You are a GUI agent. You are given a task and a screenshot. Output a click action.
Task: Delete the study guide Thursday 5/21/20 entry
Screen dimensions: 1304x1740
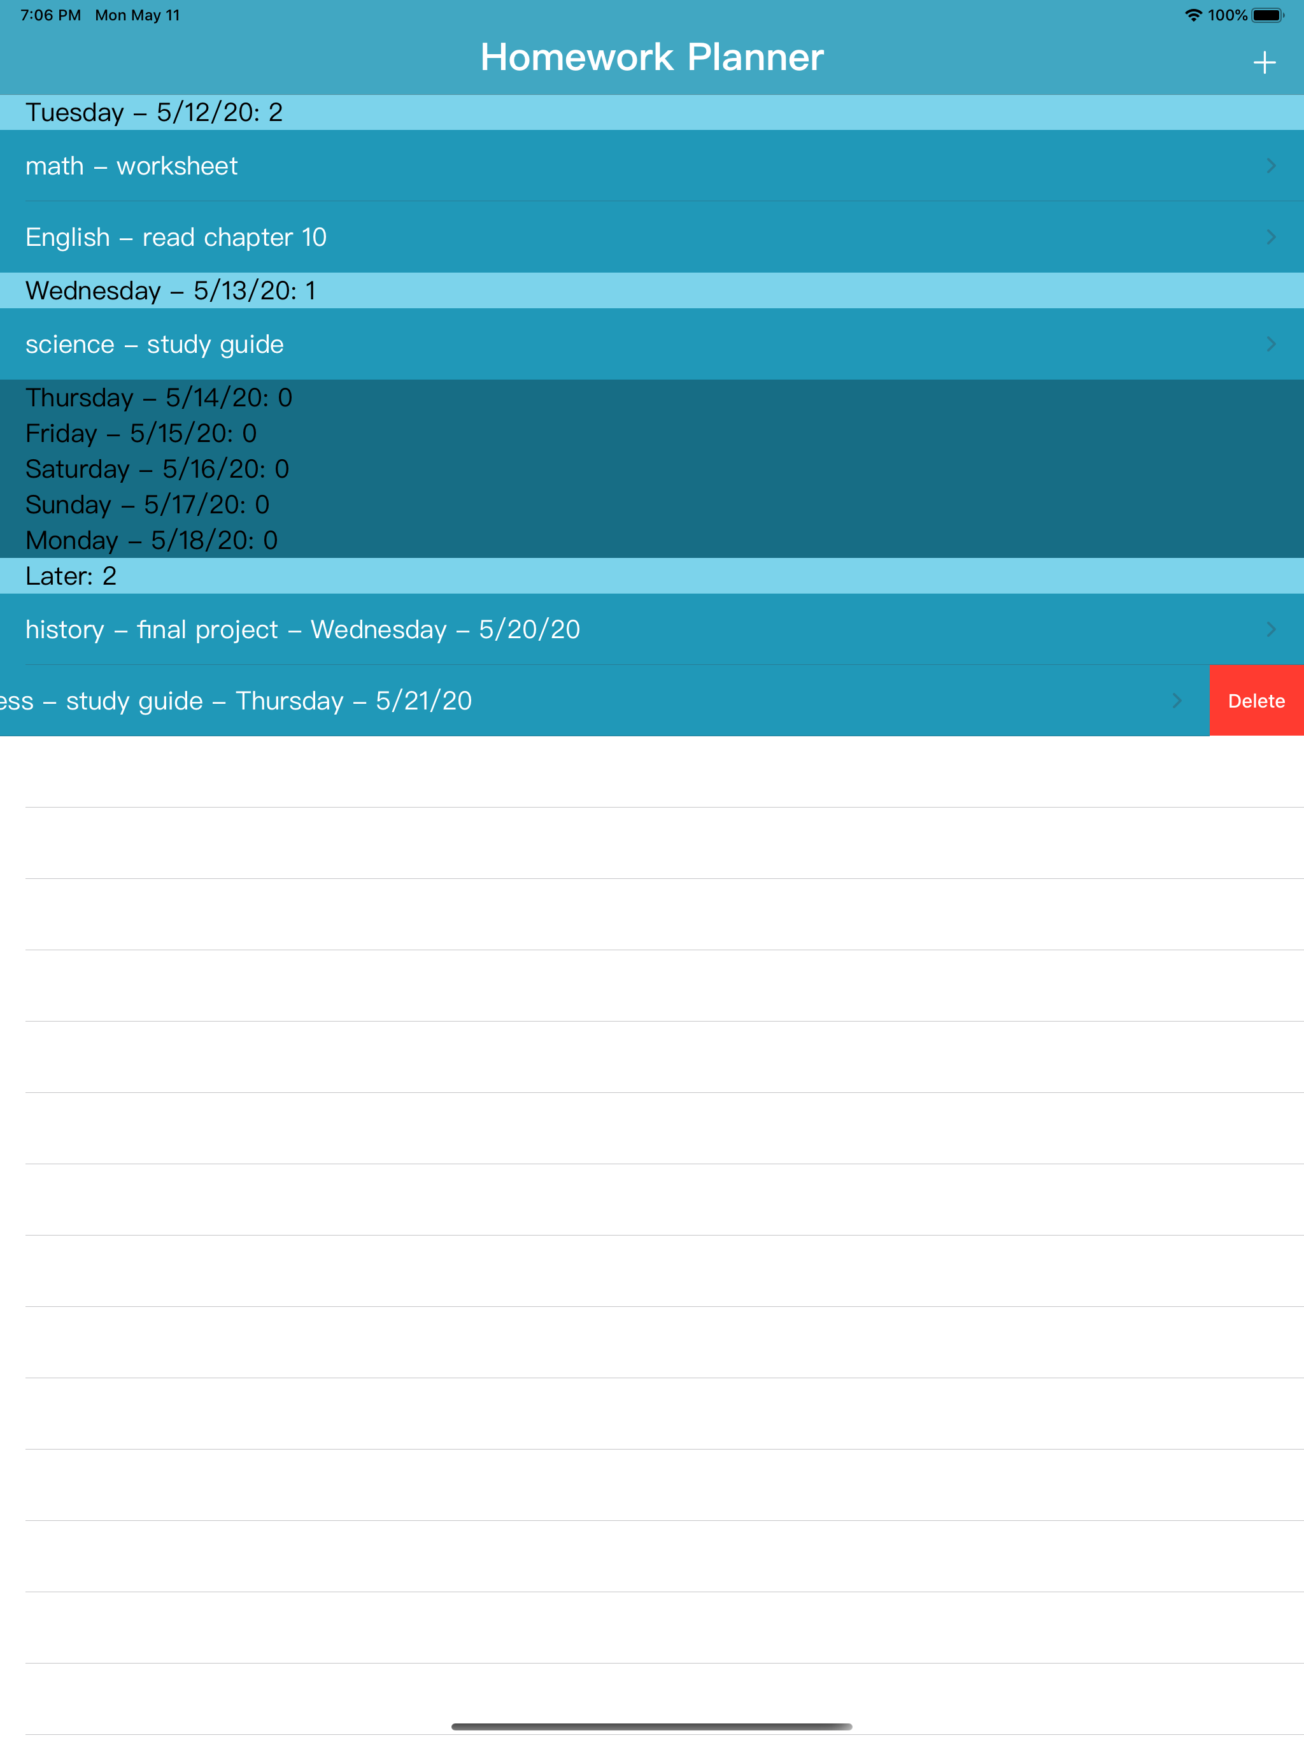[1256, 701]
